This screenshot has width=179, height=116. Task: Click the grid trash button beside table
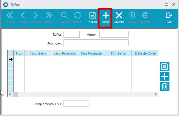(165, 86)
